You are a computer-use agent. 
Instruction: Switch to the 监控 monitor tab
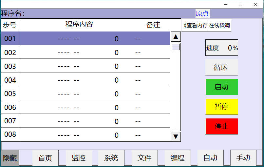pyautogui.click(x=79, y=158)
